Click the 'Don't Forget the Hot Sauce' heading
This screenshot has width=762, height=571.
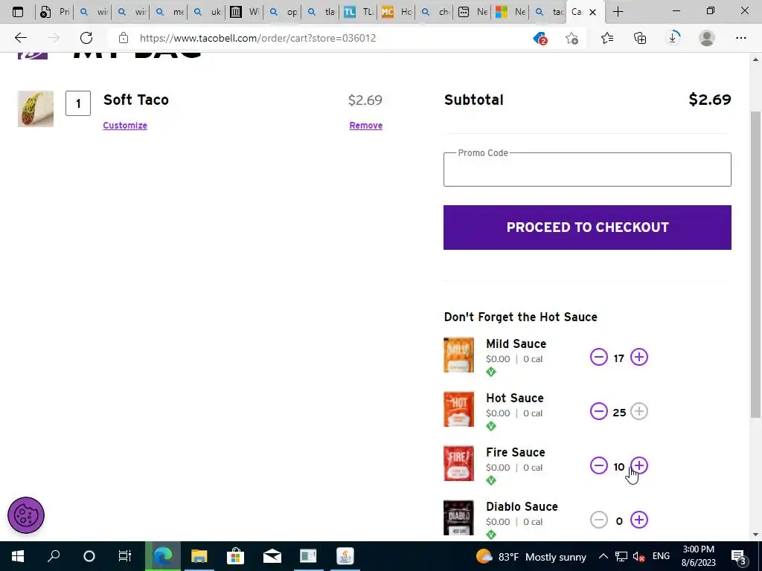(x=520, y=317)
